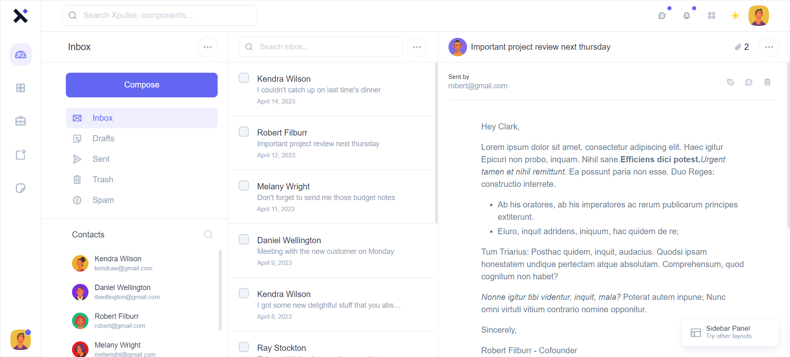Toggle the sun light-mode icon

(x=735, y=16)
